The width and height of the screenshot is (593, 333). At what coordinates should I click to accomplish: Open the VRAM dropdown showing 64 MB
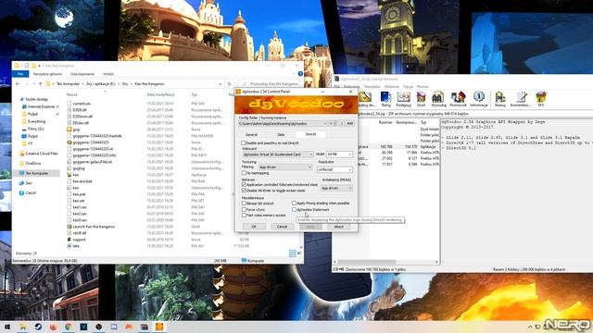339,154
